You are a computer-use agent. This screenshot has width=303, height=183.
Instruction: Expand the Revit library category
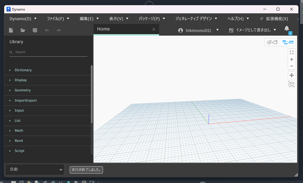point(19,141)
